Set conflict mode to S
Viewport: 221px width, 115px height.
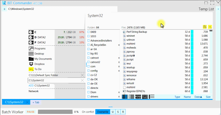[x=118, y=112]
